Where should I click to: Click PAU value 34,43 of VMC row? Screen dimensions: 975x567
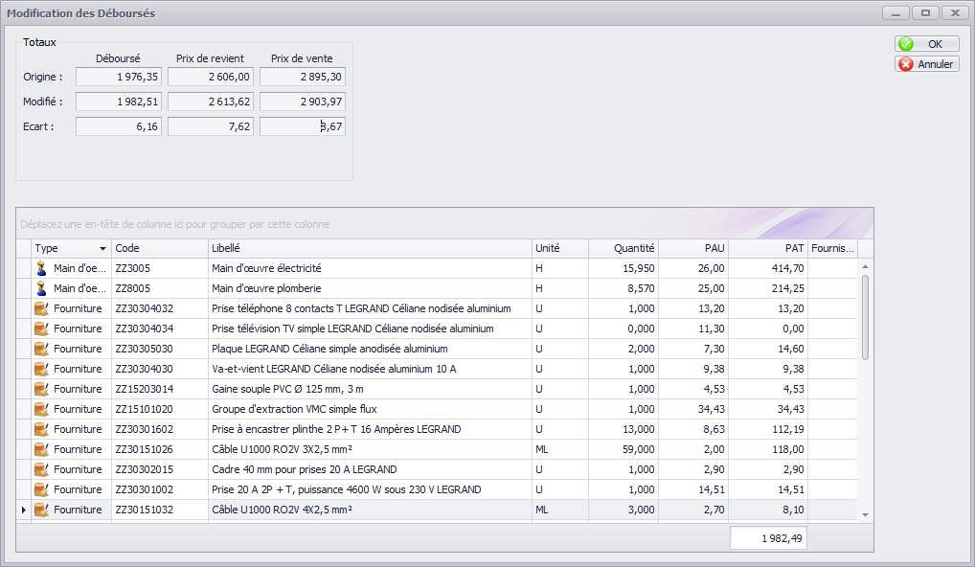pos(693,409)
